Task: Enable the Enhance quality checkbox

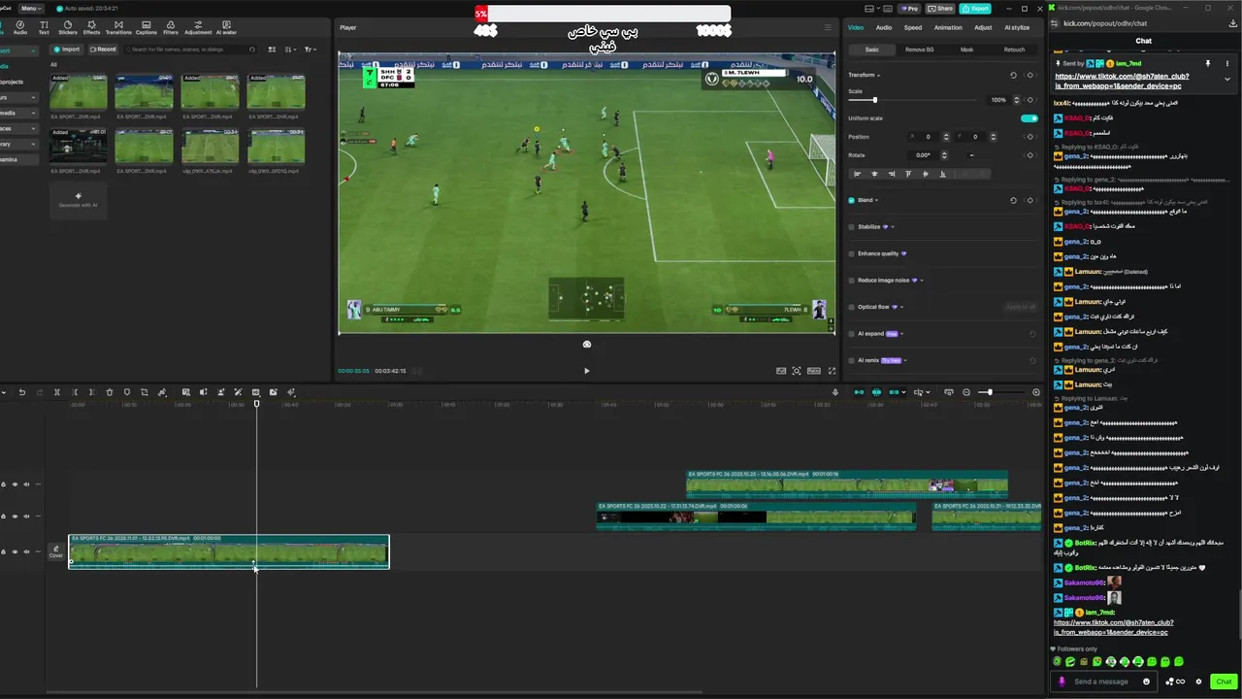Action: 852,253
